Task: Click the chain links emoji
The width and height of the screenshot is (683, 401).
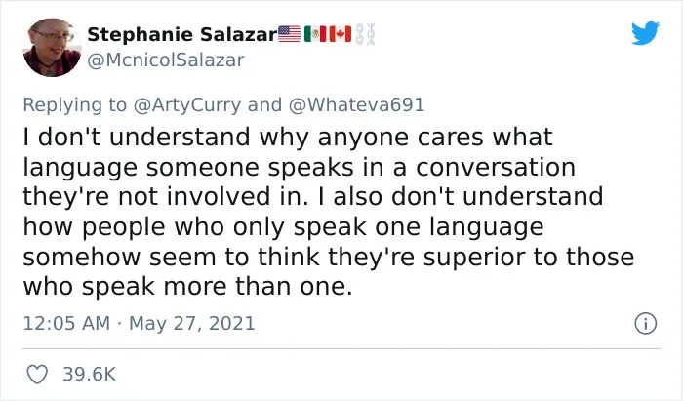Action: point(365,34)
